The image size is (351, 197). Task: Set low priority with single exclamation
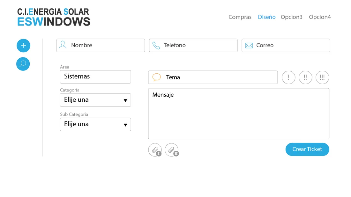pyautogui.click(x=288, y=77)
